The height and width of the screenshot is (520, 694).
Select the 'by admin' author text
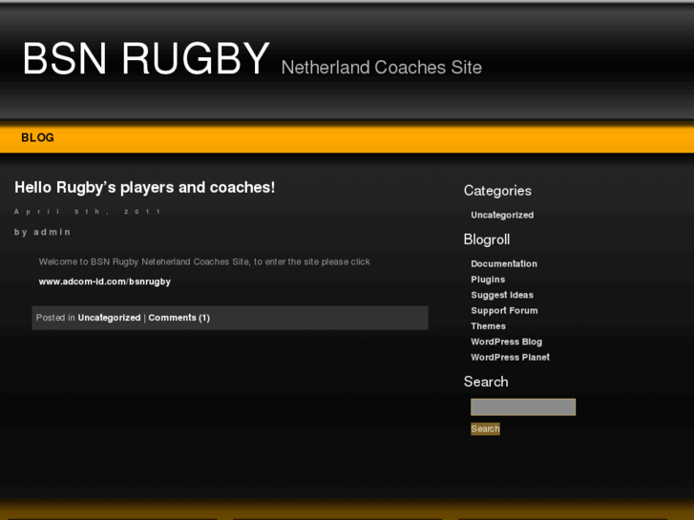tap(42, 232)
